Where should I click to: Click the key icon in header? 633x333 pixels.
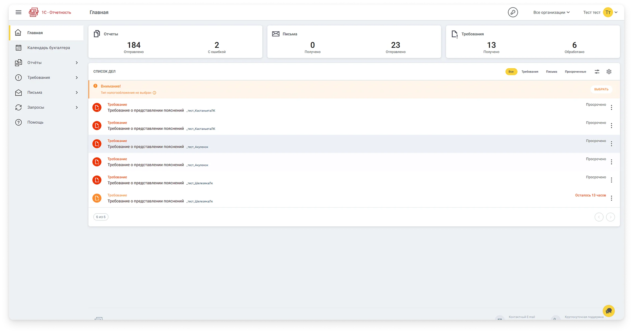(513, 12)
